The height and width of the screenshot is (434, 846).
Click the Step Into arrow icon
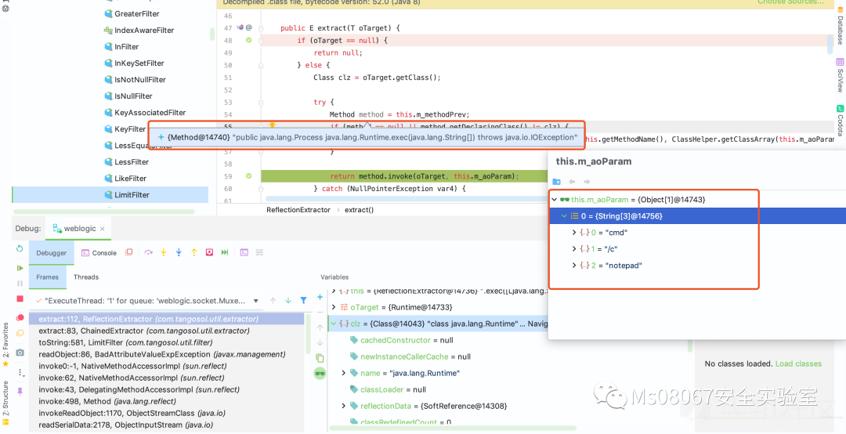164,252
